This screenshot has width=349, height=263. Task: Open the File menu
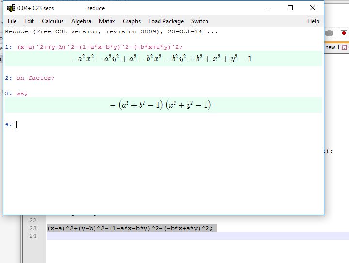pyautogui.click(x=12, y=21)
